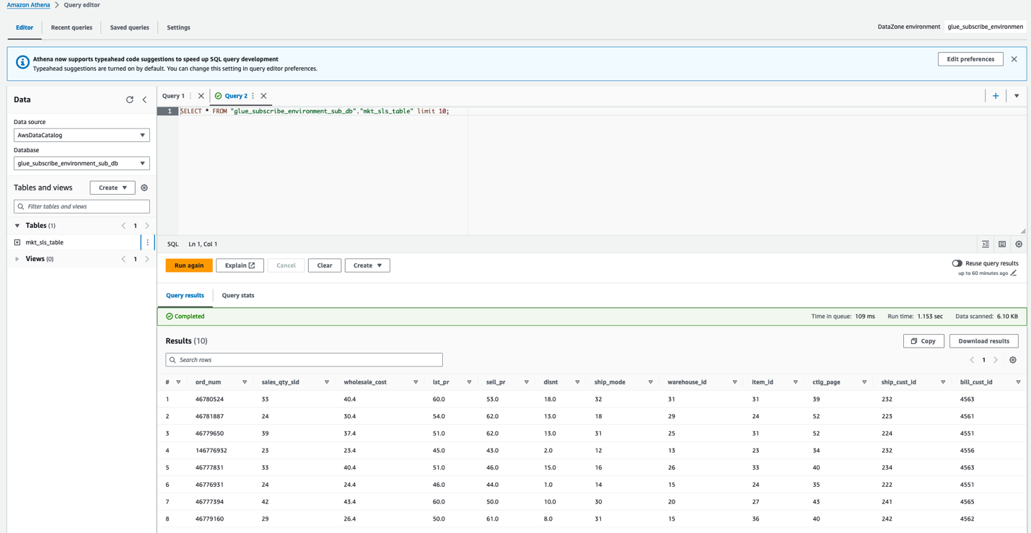Click Download results button
1031x533 pixels.
pos(983,341)
